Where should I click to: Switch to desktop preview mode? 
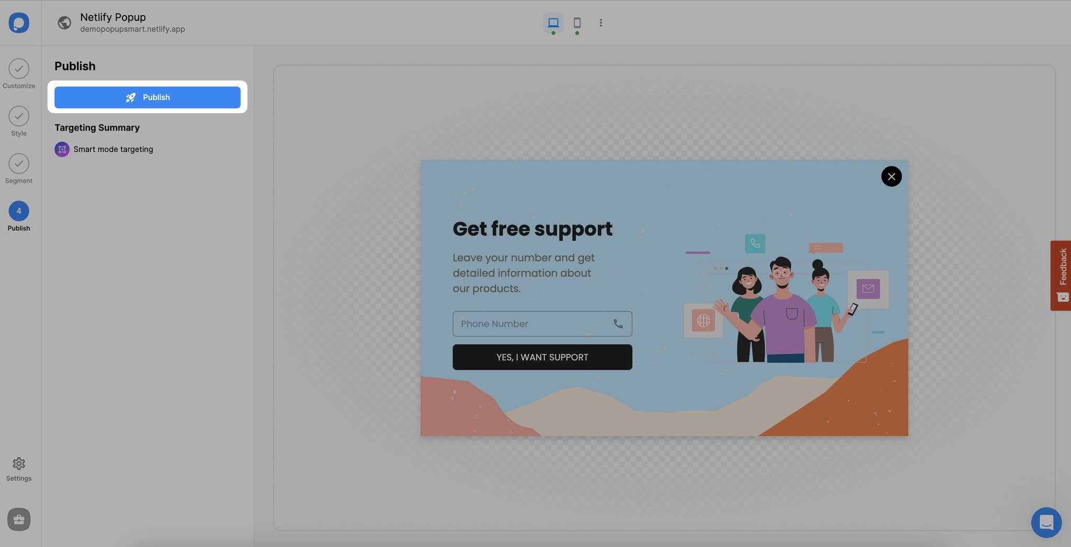553,22
